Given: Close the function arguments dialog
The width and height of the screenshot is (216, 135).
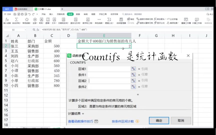Looking at the screenshot, I should [188, 56].
